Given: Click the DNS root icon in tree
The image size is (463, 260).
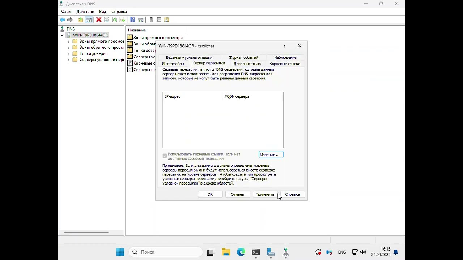Looking at the screenshot, I should pos(63,29).
